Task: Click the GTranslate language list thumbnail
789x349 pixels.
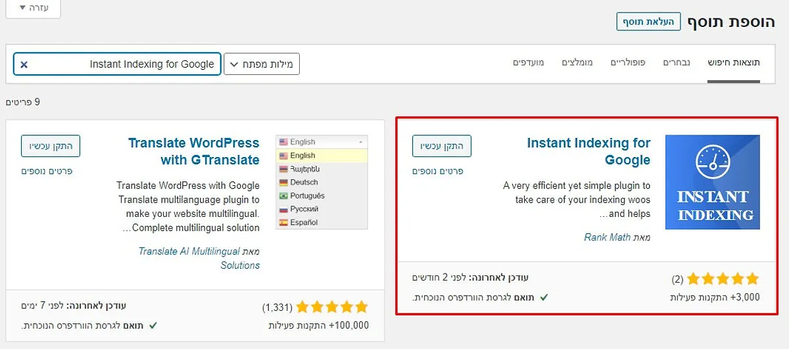Action: [322, 182]
